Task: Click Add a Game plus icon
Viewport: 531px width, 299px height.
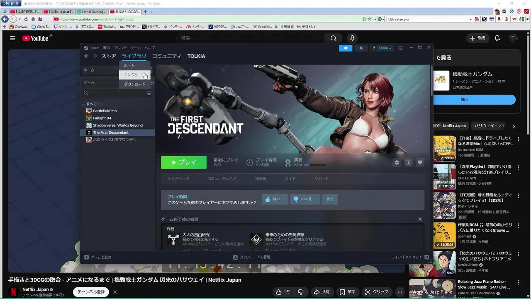Action: pos(86,257)
